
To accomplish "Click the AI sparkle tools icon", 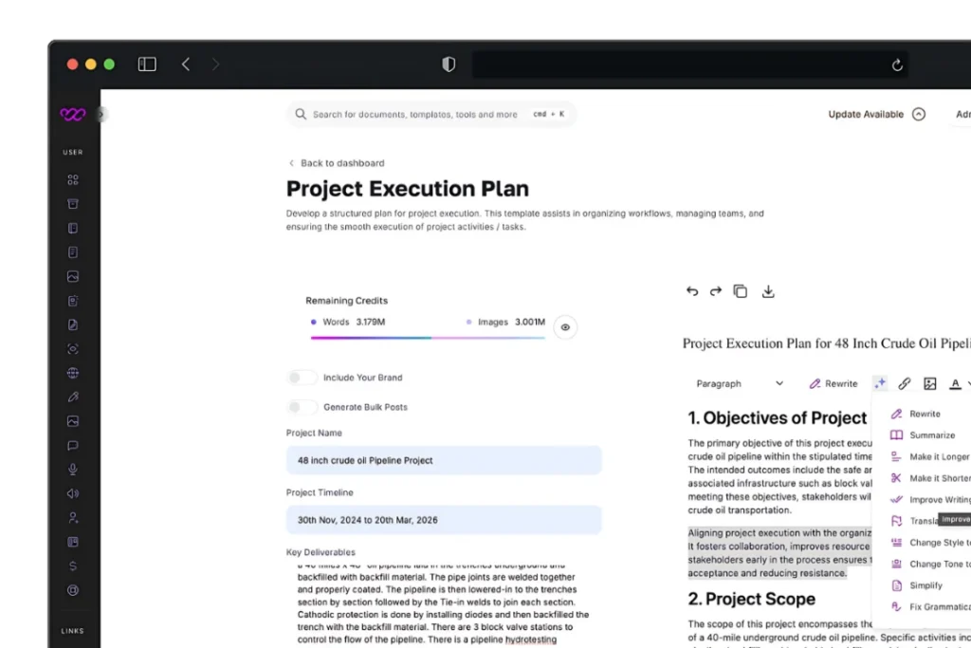I will pyautogui.click(x=879, y=383).
